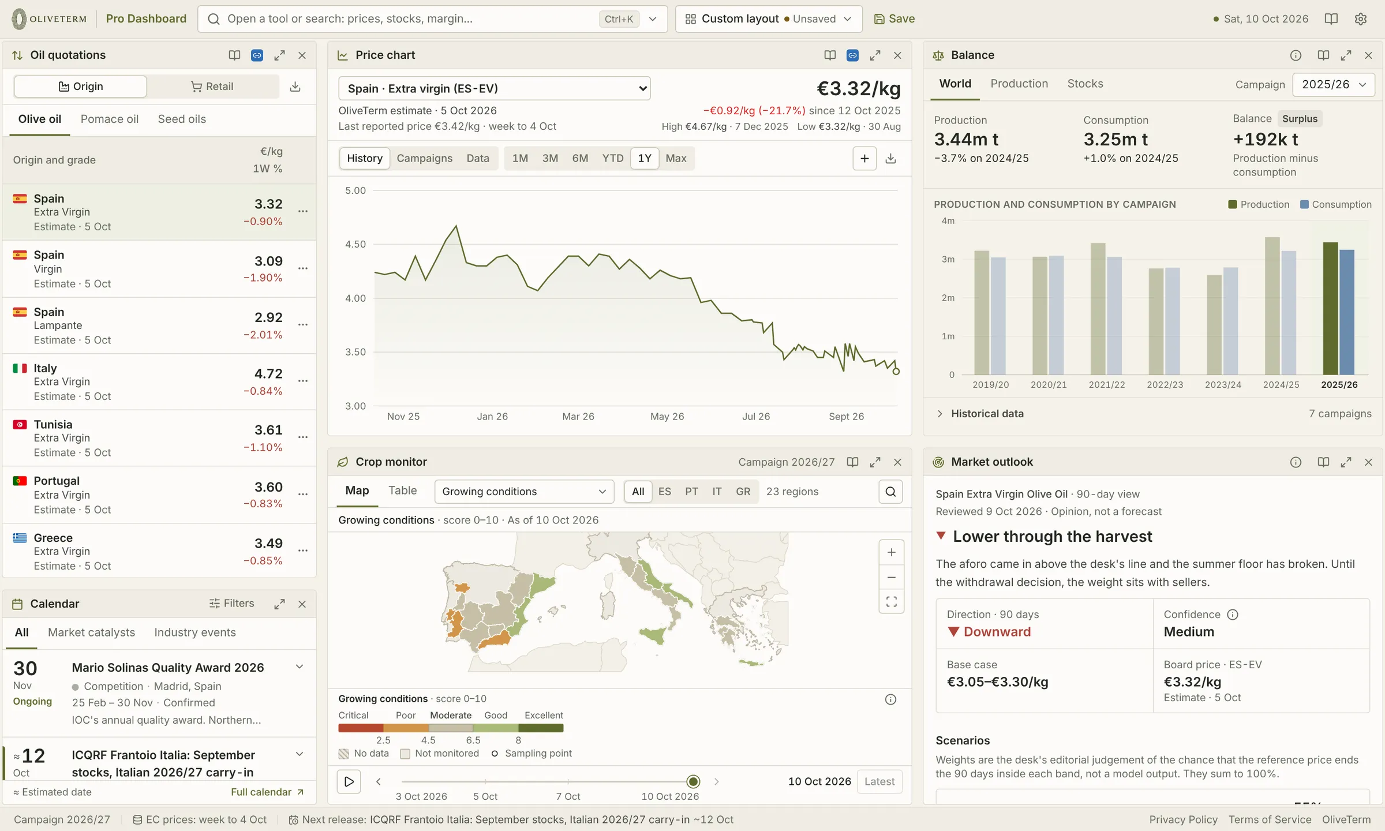
Task: Open the Spain Extra virgin series dropdown
Action: [495, 88]
